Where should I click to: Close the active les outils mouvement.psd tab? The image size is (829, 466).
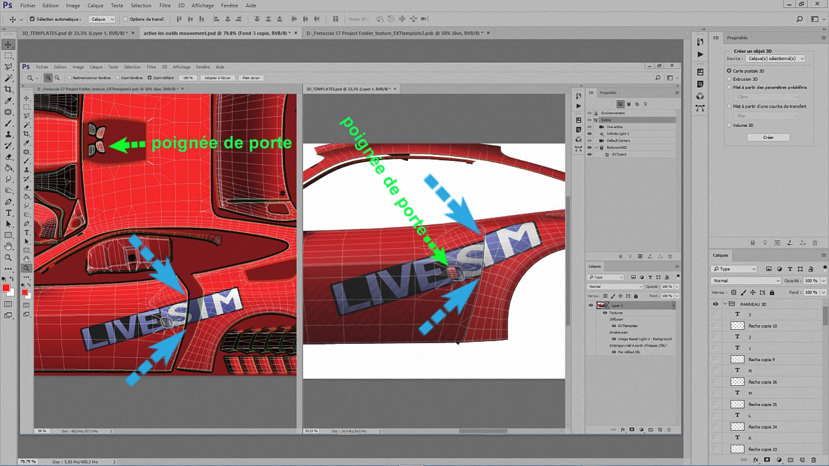tap(295, 33)
